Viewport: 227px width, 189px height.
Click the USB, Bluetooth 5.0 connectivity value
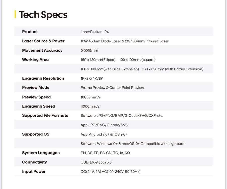[x=96, y=162]
